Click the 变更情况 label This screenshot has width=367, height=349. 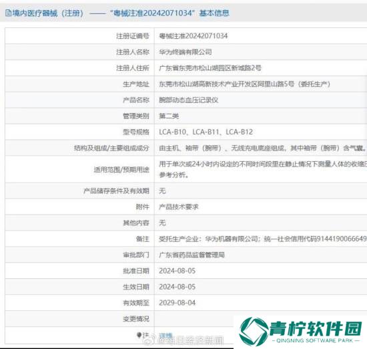point(136,319)
